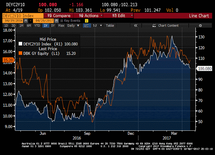Select the 1D range tab
The width and height of the screenshot is (215, 155).
pyautogui.click(x=6, y=26)
